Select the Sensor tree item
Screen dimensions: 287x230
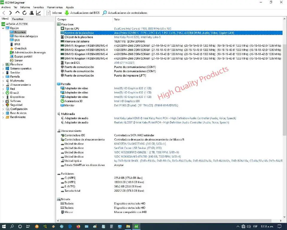[19, 60]
